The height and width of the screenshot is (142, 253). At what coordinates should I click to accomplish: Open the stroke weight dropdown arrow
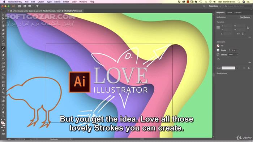pyautogui.click(x=237, y=50)
